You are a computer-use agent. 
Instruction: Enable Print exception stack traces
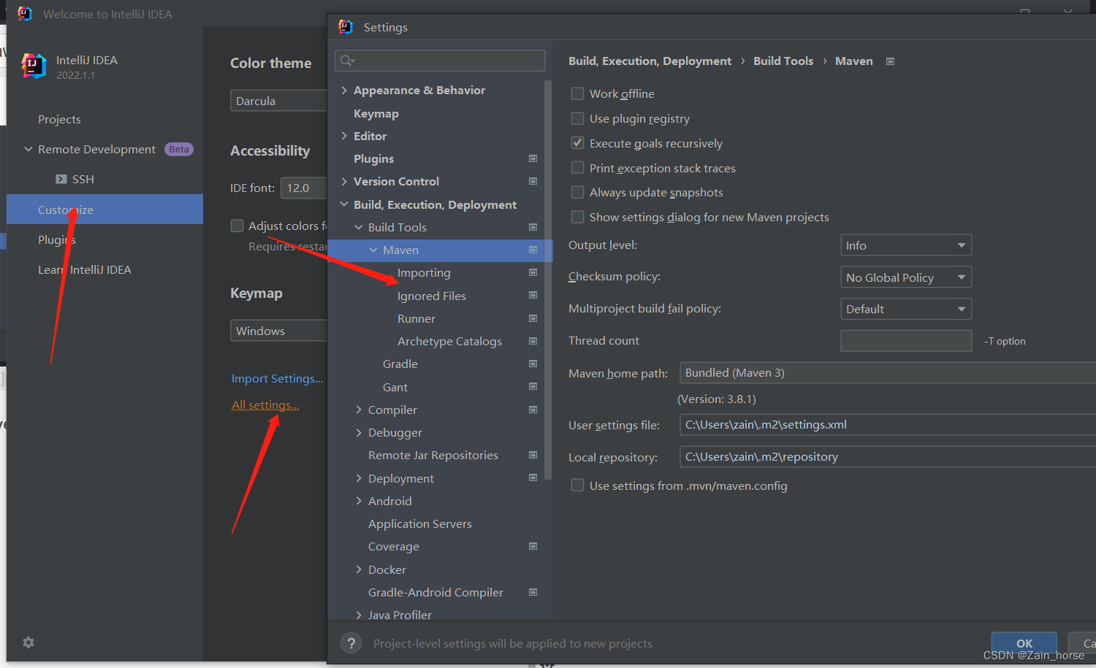[x=577, y=168]
